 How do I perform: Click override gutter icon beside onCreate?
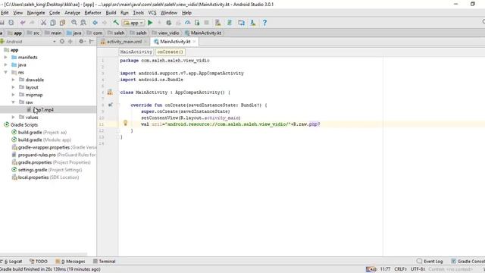pos(111,105)
